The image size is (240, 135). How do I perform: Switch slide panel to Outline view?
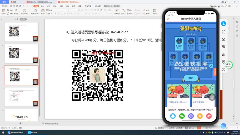(17, 19)
